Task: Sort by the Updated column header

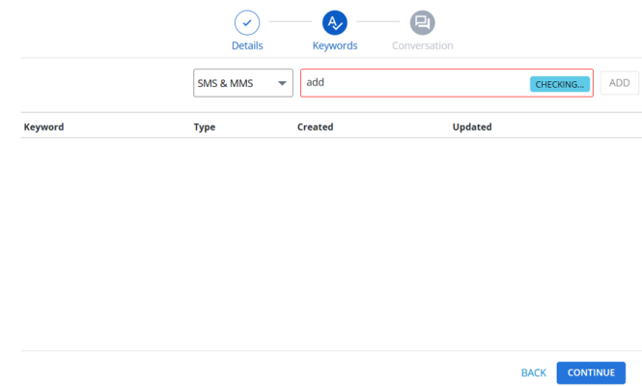Action: (x=472, y=126)
